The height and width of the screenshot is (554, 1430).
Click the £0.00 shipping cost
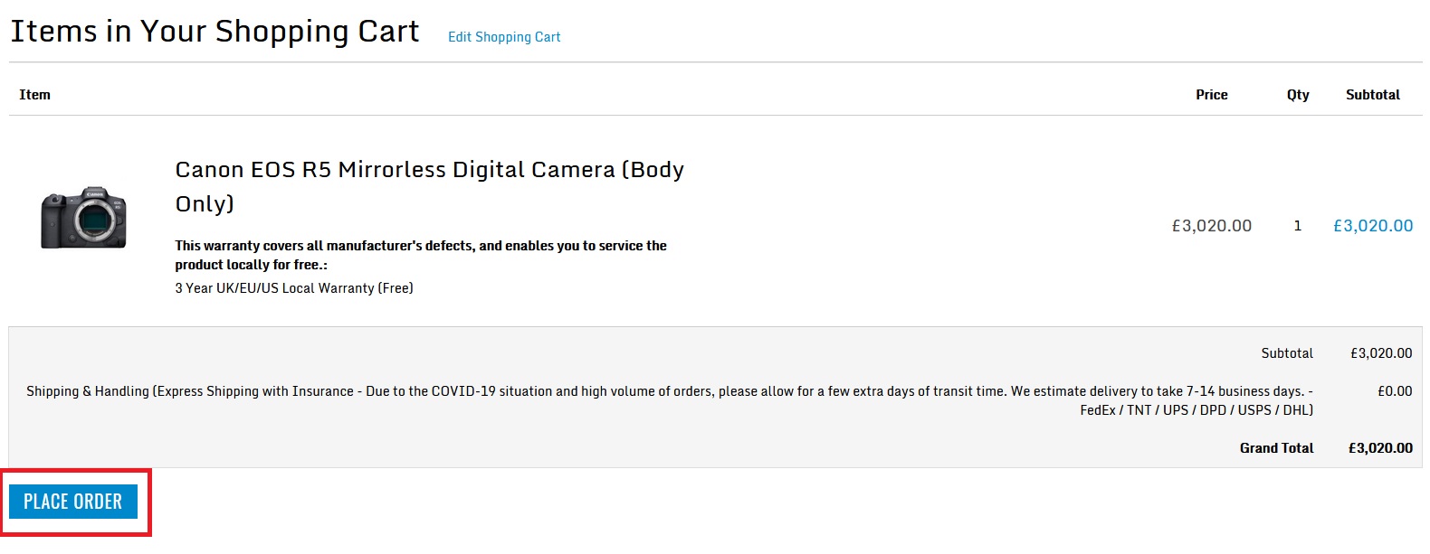pos(1395,391)
